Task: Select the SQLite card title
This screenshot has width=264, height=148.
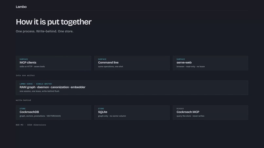Action: pos(103,112)
